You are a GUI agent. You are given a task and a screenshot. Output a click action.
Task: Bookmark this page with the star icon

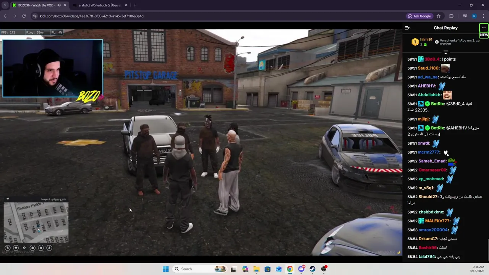pos(439,16)
